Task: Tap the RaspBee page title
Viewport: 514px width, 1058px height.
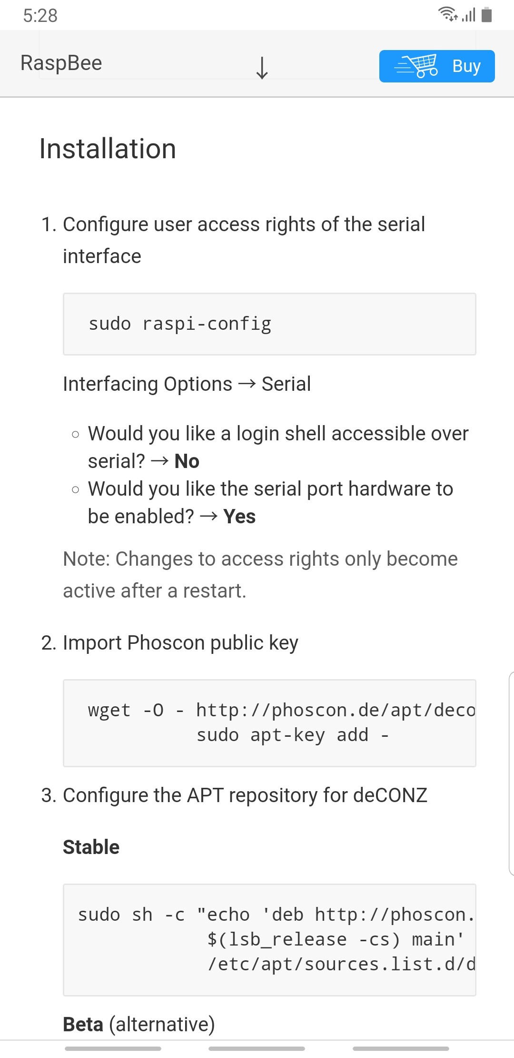Action: point(61,63)
